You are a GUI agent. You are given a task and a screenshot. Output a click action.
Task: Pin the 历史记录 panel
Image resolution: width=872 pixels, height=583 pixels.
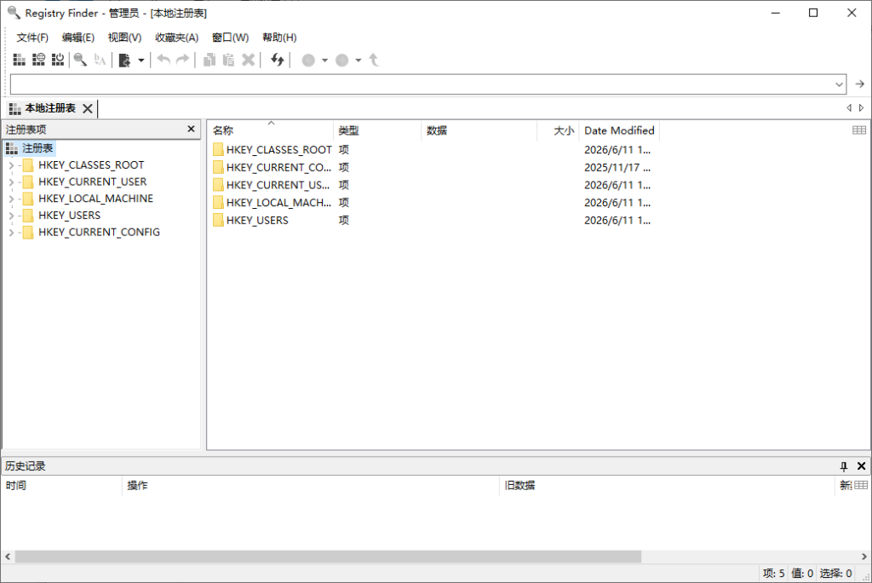click(x=844, y=466)
